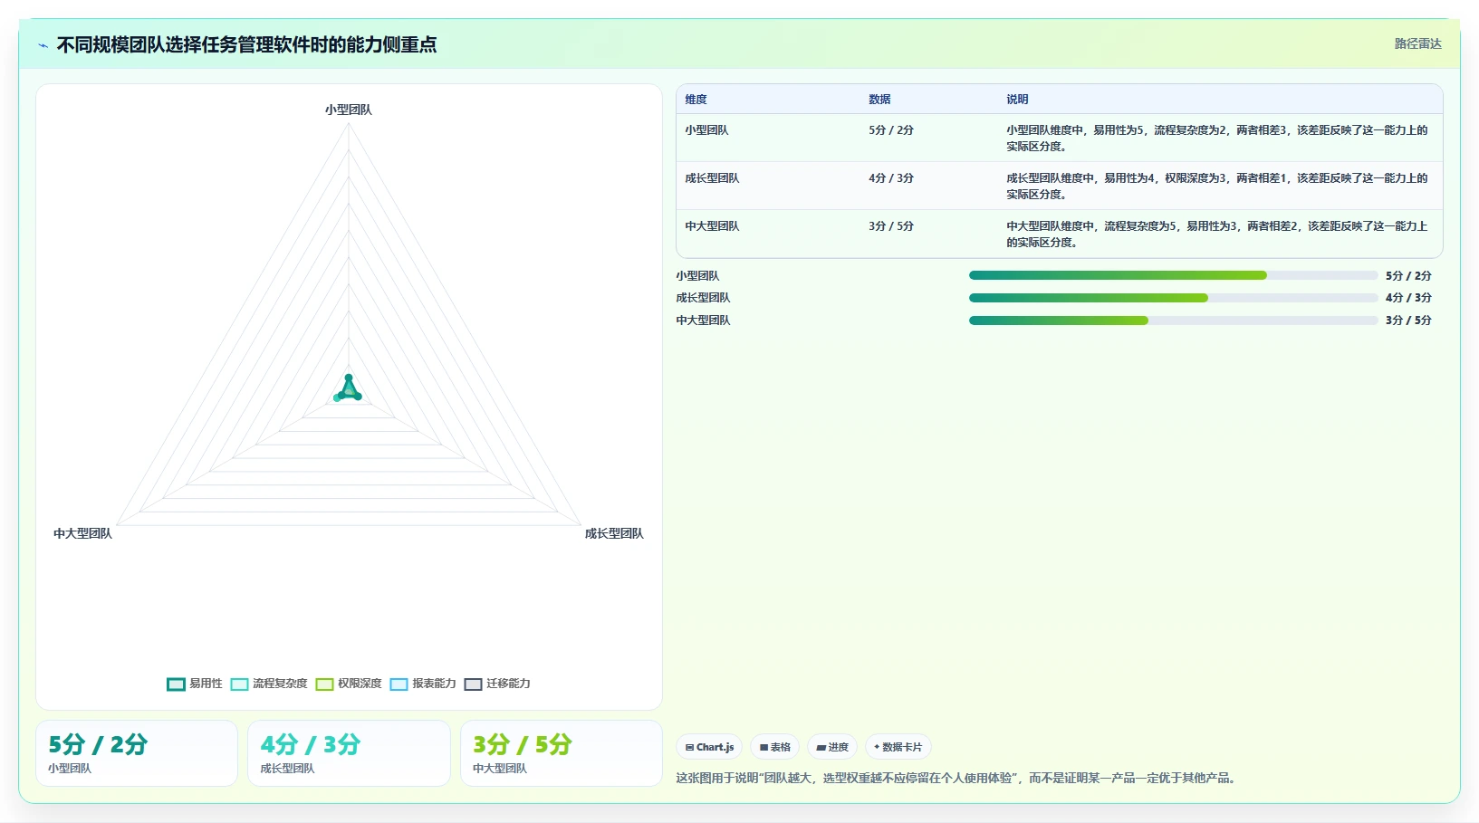Select the 4分 / 3分 成长型团队 card
Screen dimensions: 1479x823
[x=349, y=753]
